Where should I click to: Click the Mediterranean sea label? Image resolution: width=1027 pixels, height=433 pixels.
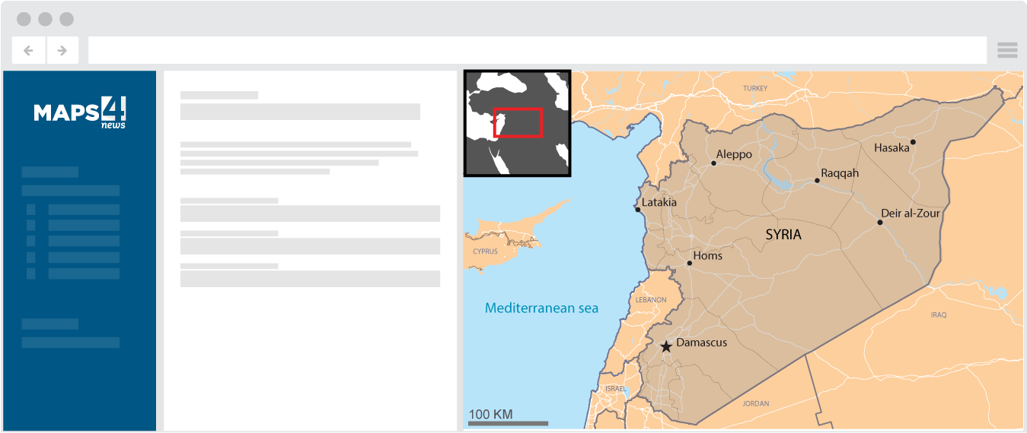pos(541,308)
